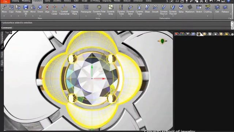Screen dimensions: 234x132
Task: Switch to the Sculpt ribbon tab
Action: [x=84, y=1]
